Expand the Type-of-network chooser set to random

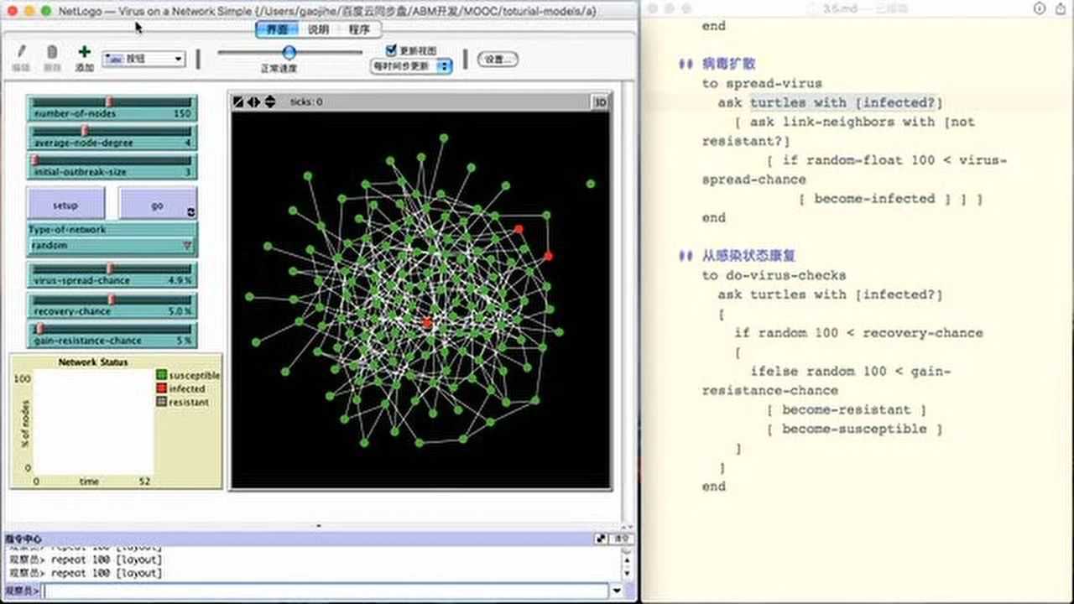coord(112,246)
